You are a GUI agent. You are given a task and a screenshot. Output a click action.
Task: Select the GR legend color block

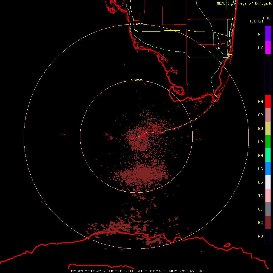[x=268, y=115]
